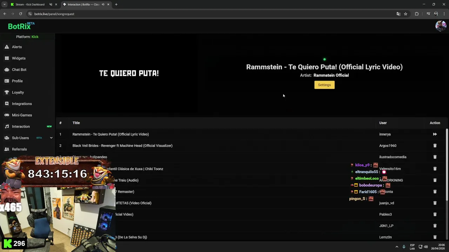The image size is (449, 252).
Task: Switch the ESP LAA input language
Action: click(412, 247)
